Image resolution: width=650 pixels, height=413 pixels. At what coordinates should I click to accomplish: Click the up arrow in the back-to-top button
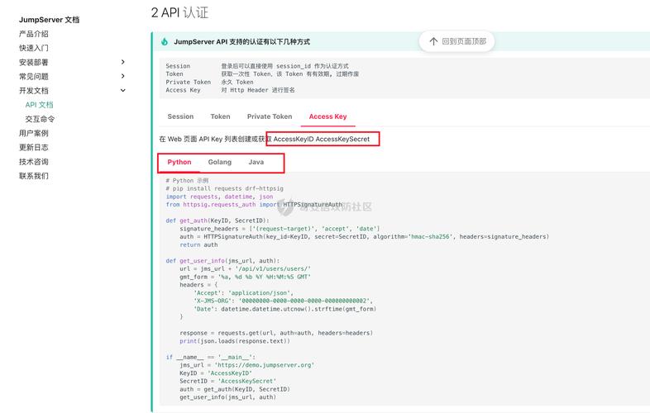pos(433,41)
